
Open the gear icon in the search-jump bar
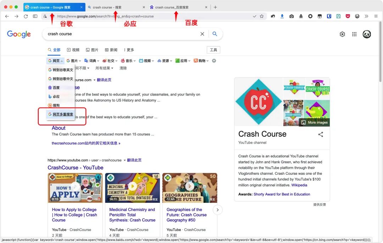(x=214, y=61)
